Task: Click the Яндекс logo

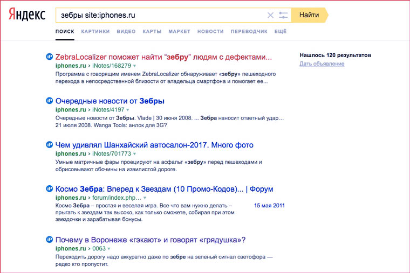Action: 27,15
